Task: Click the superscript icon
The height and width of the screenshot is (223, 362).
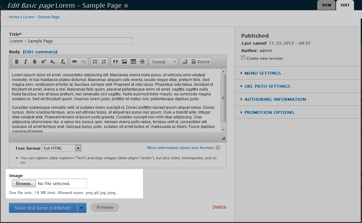Action: coord(43,62)
